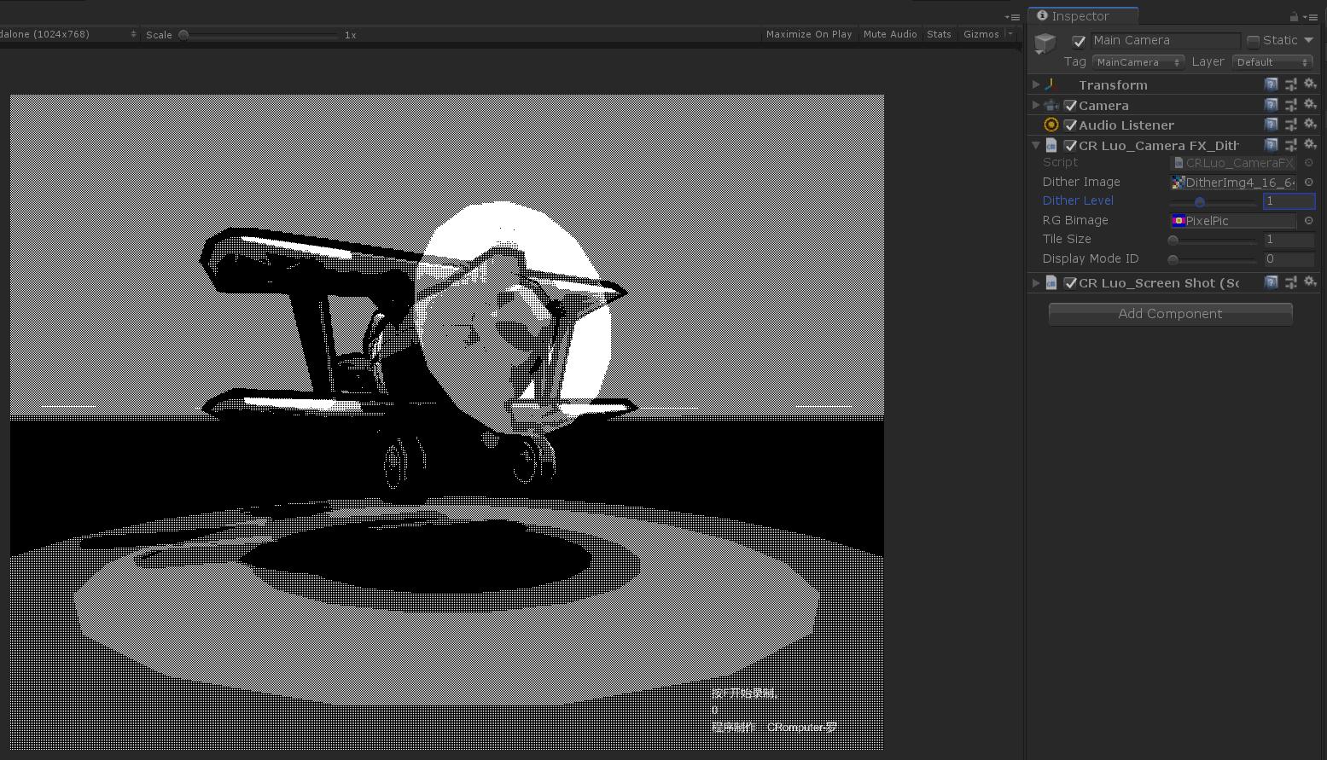
Task: Enable Maximize On Play in the Game view
Action: 807,34
